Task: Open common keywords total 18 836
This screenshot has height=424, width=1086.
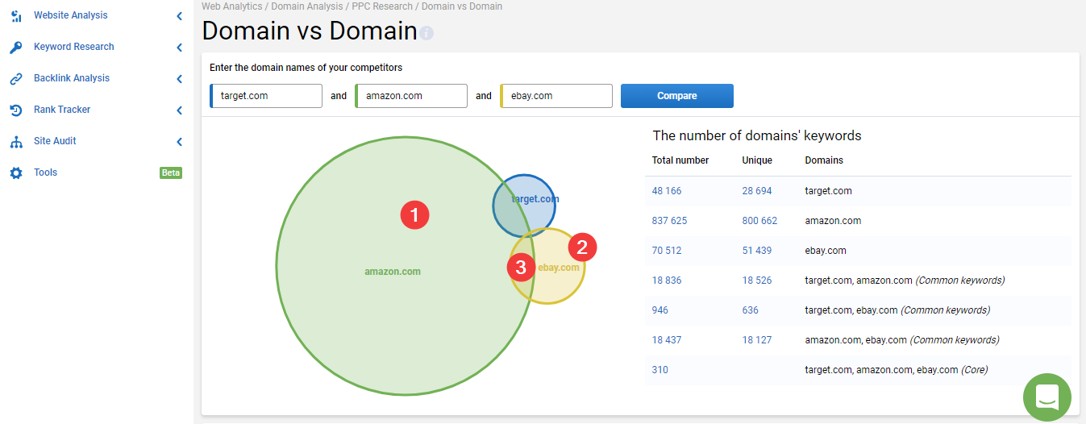Action: pos(667,281)
